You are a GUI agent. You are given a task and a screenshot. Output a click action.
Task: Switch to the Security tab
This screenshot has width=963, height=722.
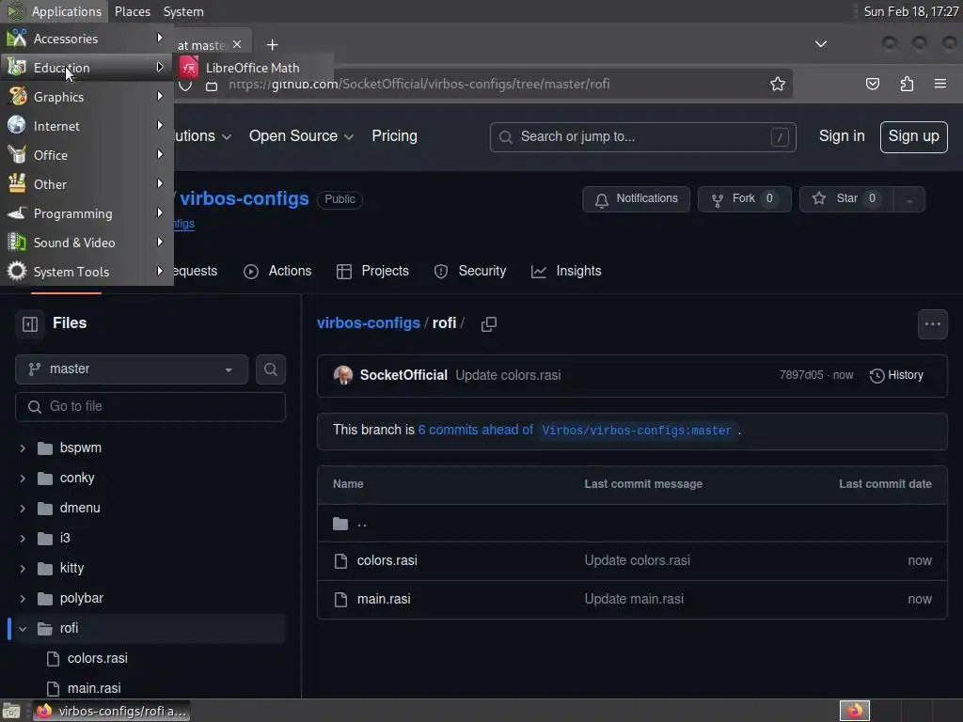click(x=470, y=272)
